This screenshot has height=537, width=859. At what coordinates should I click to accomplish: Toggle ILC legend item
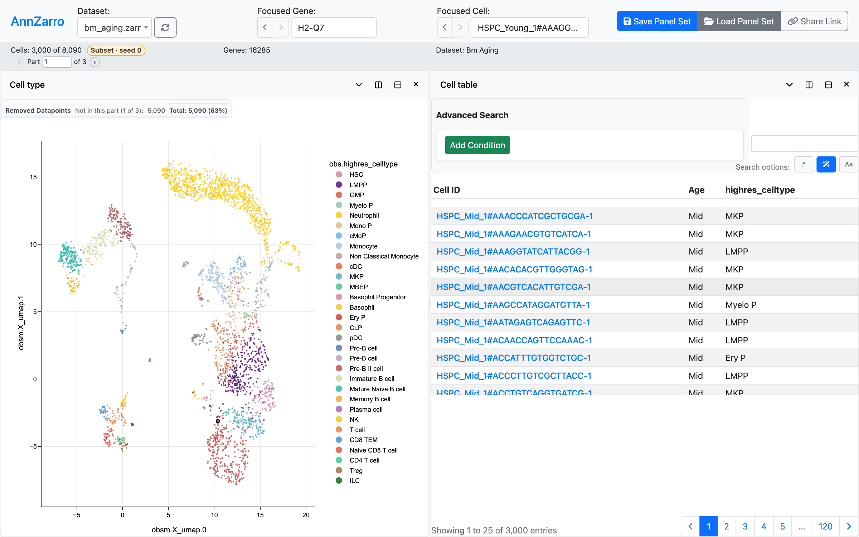pos(348,481)
